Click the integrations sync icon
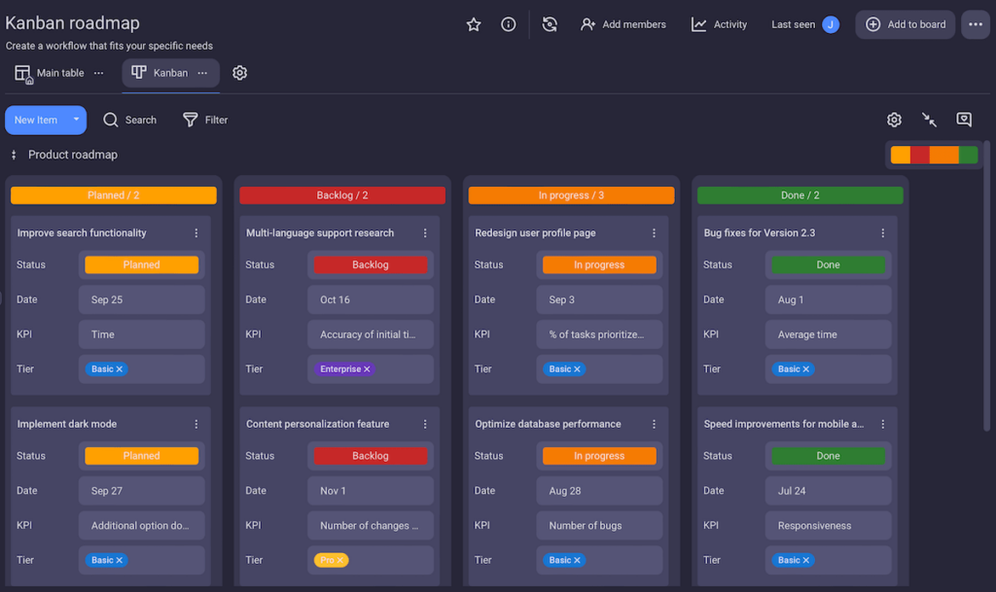 550,24
